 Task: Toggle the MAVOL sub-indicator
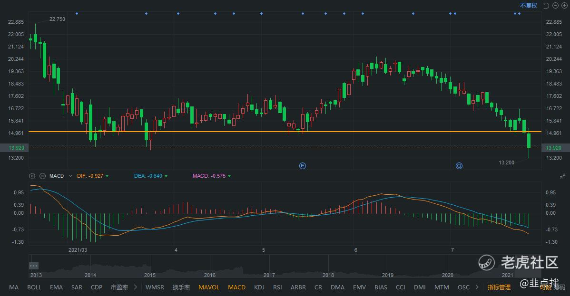pos(209,287)
